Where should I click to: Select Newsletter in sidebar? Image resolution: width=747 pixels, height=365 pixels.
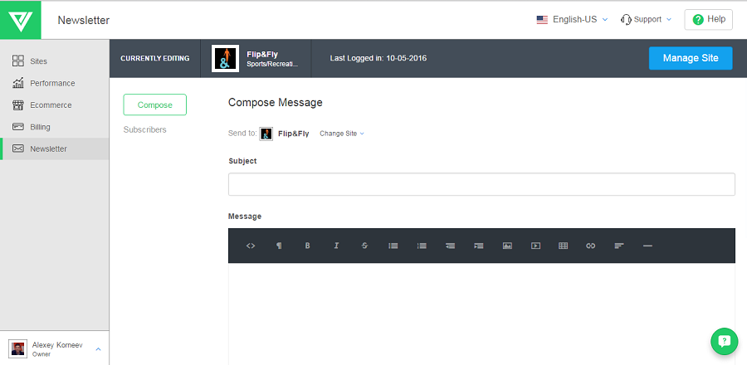point(54,148)
